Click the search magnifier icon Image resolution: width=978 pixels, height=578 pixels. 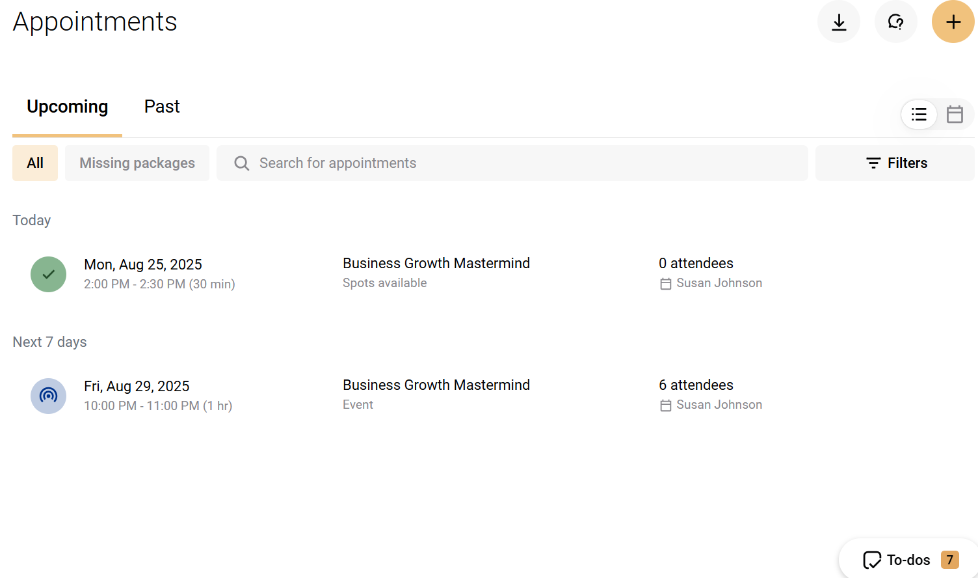click(241, 163)
